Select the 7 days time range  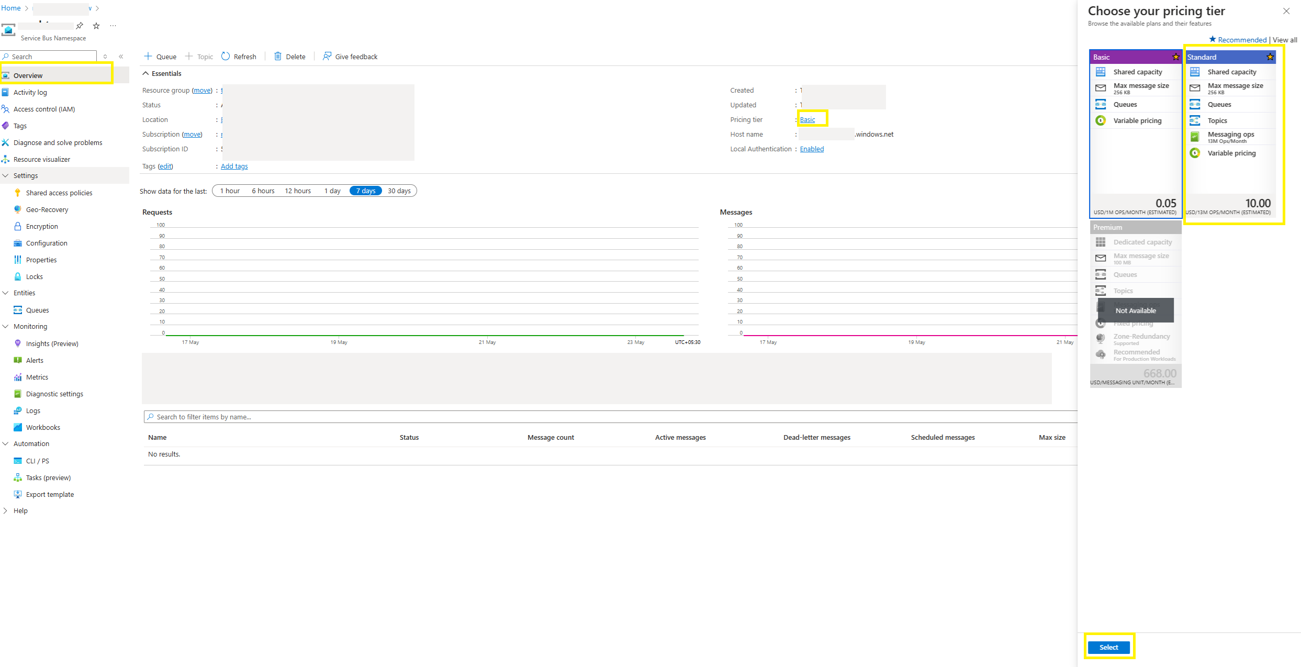[x=366, y=191]
